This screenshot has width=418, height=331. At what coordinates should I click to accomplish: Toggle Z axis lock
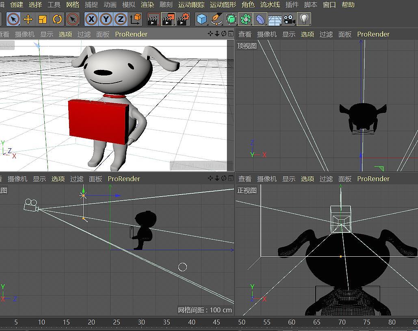(x=121, y=19)
